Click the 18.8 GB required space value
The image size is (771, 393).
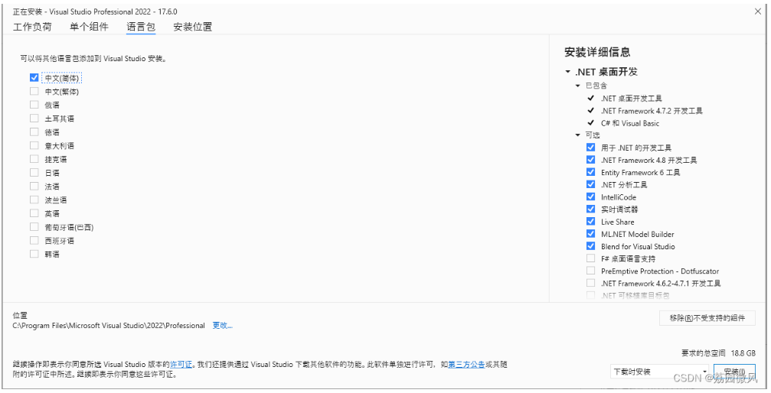(x=743, y=352)
